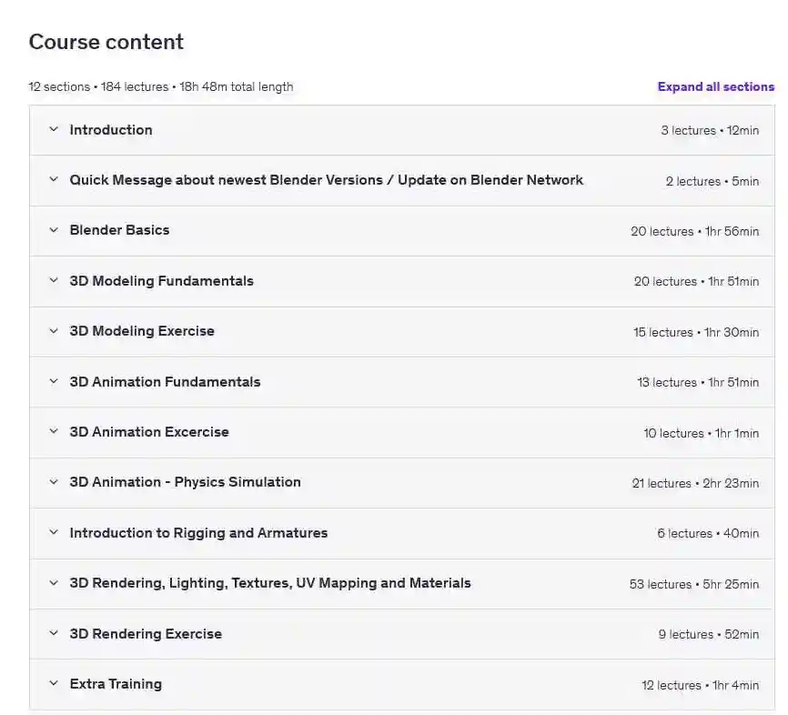Expand the Blender Basics section chevron
This screenshot has width=788, height=715.
(54, 230)
